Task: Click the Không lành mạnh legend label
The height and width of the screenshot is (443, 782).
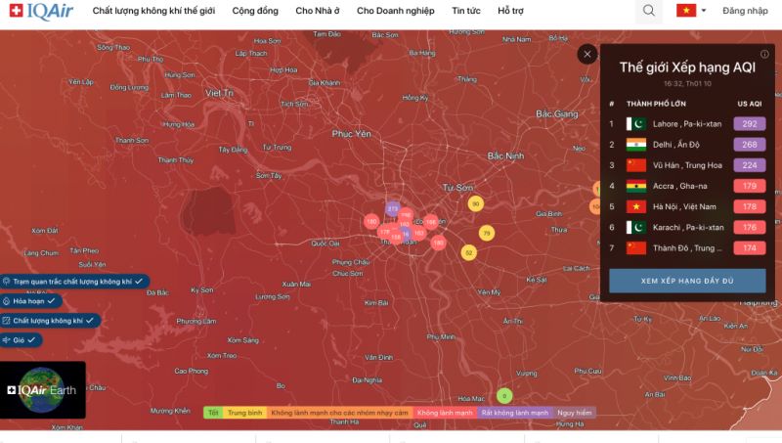Action: (445, 413)
